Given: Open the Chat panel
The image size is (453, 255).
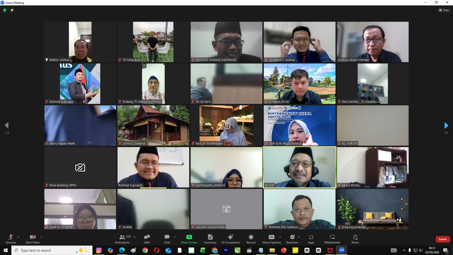Looking at the screenshot, I should click(167, 239).
